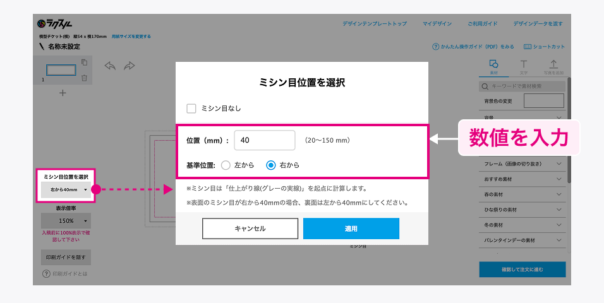Expand 春の素材 section
This screenshot has height=303, width=604.
pos(522,194)
